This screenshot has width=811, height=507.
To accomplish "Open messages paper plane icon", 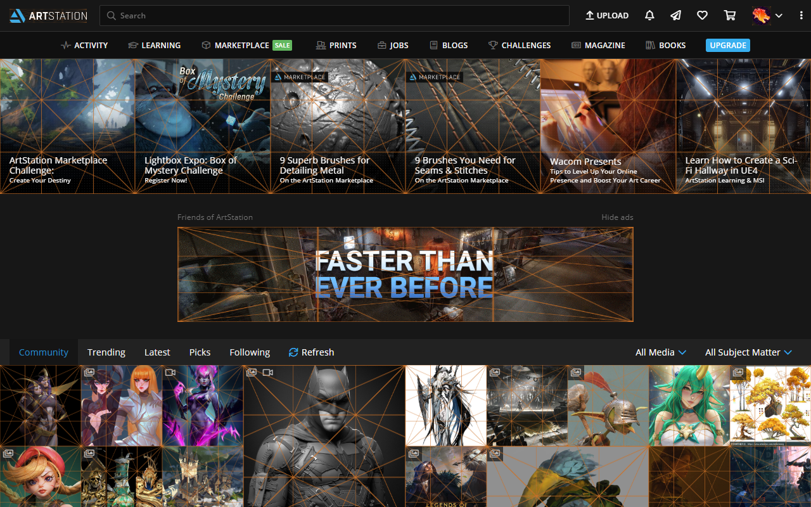I will tap(676, 15).
